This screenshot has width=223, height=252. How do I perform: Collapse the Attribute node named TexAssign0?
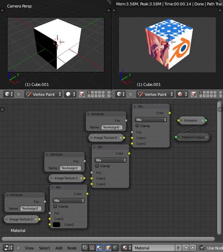click(88, 114)
